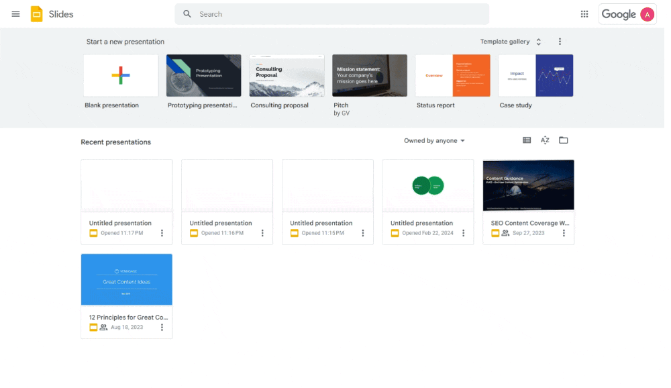Viewport: 671px width, 388px height.
Task: Open AZ sort options
Action: click(x=545, y=140)
